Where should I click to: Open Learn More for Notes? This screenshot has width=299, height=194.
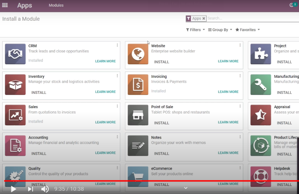[228, 153]
